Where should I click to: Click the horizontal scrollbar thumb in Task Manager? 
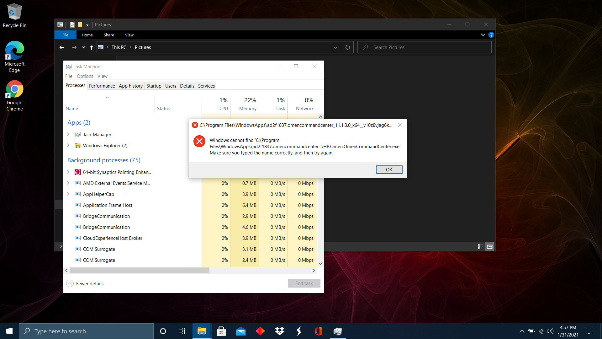click(x=140, y=270)
